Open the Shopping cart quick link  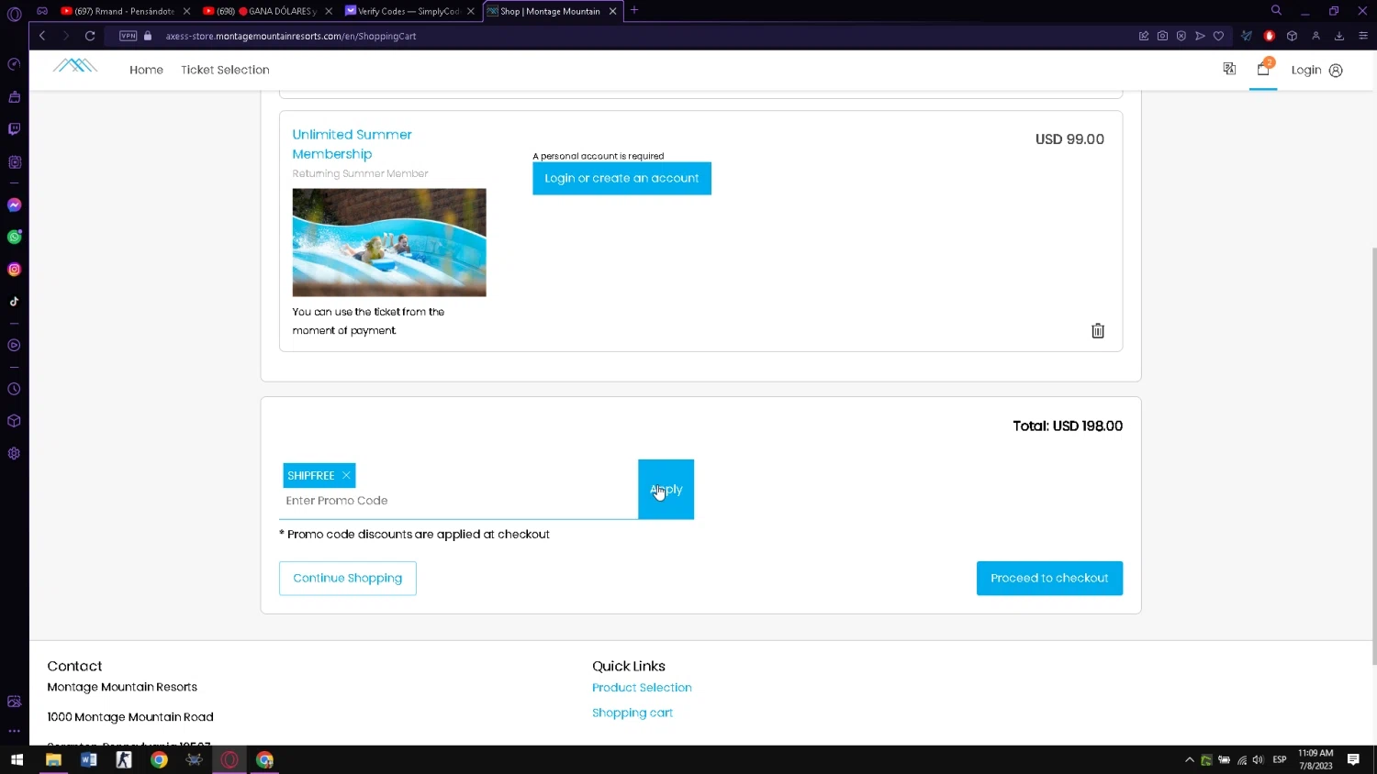pos(633,713)
